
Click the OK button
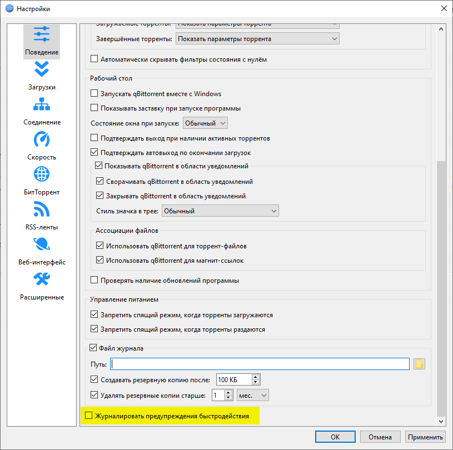point(335,437)
